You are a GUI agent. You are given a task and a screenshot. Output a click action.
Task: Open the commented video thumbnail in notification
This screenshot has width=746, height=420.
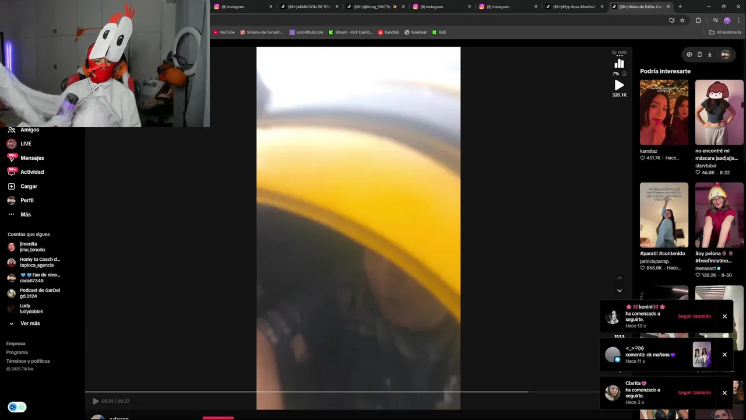[x=702, y=355]
